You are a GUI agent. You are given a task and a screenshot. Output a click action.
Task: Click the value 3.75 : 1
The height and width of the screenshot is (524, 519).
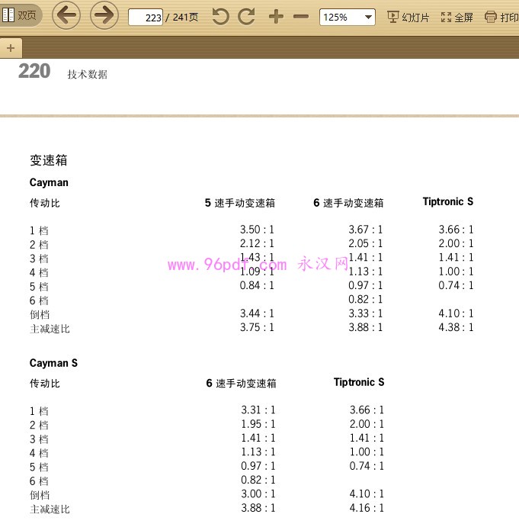click(257, 327)
